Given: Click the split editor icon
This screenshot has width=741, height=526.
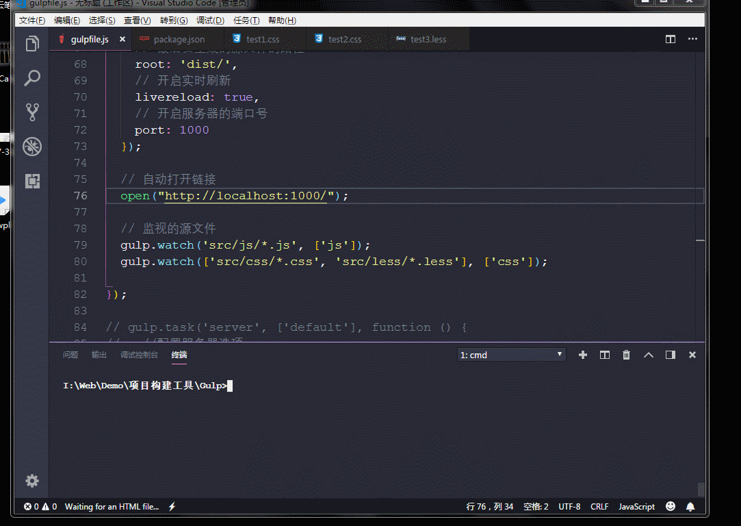Looking at the screenshot, I should tap(671, 40).
